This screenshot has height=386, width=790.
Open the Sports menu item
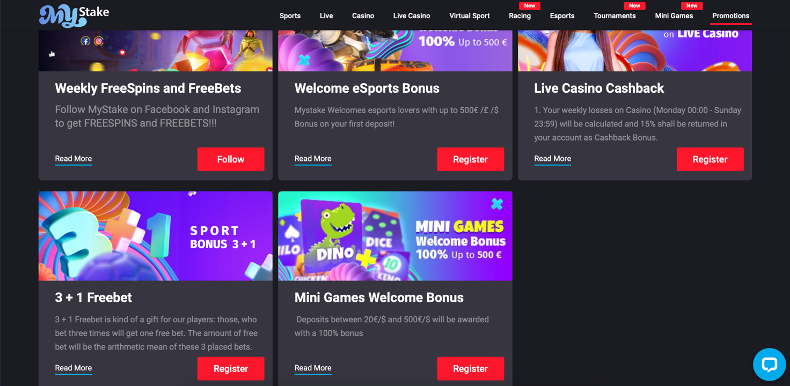coord(290,16)
